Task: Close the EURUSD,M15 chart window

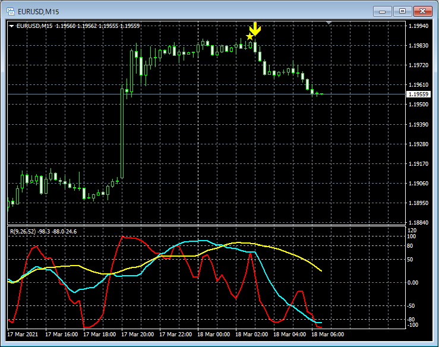Action: (422, 11)
